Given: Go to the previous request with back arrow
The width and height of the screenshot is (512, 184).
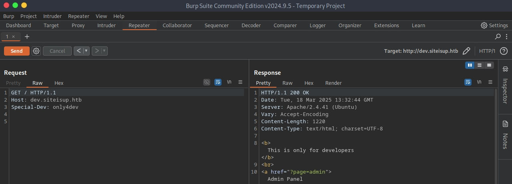Looking at the screenshot, I should tap(79, 51).
